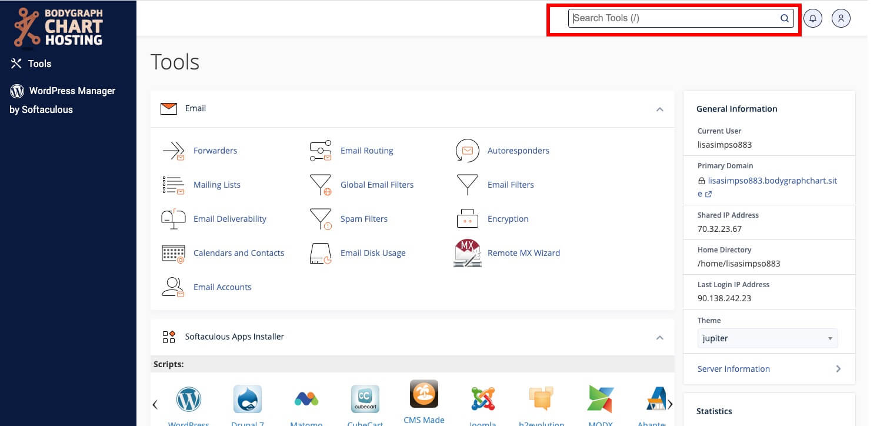This screenshot has width=877, height=426.
Task: Click the Bodygraph Chart Hosting logo
Action: 59,27
